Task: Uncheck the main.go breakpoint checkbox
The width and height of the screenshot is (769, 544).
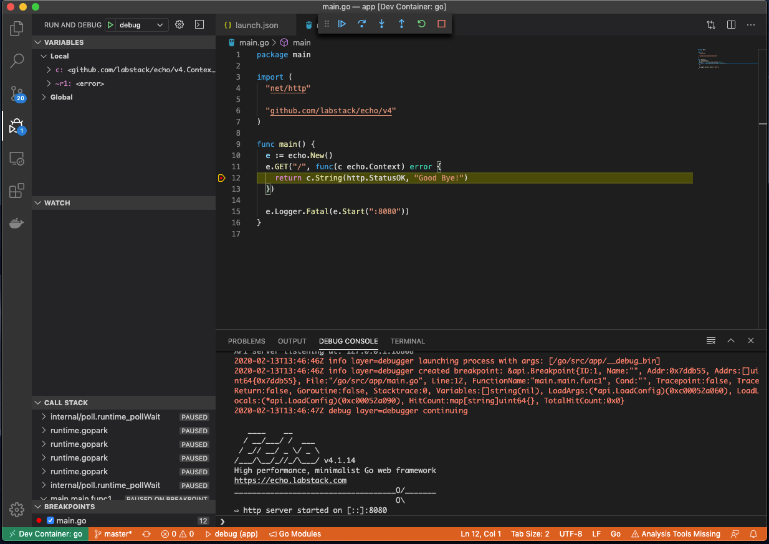Action: coord(51,520)
